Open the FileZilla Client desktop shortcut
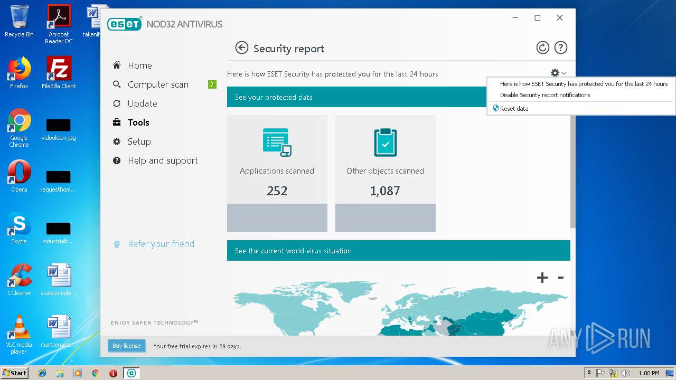Viewport: 676px width, 380px height. point(59,73)
